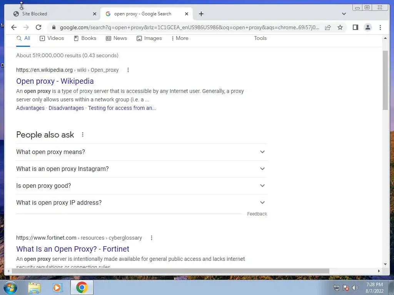Click the vertical scrollbar thumb
The image size is (394, 295).
click(385, 80)
